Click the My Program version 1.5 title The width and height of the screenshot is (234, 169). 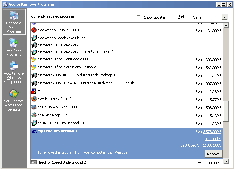pyautogui.click(x=59, y=131)
